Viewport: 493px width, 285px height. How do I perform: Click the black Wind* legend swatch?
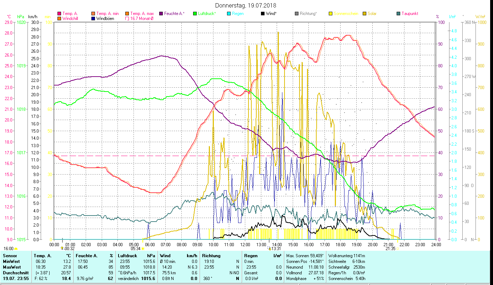click(x=263, y=14)
